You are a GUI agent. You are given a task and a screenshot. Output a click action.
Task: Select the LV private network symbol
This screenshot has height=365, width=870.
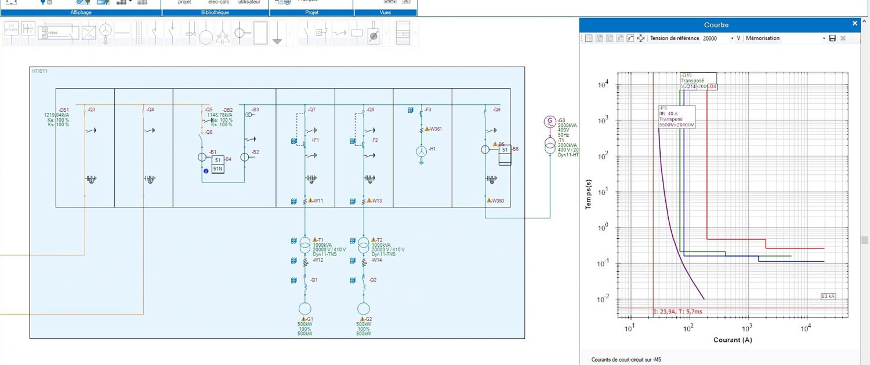point(12,32)
